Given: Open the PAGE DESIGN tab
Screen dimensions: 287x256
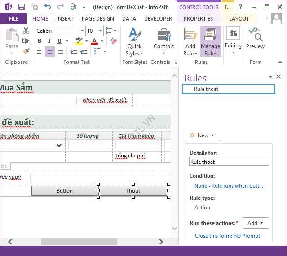Looking at the screenshot, I should coord(97,19).
